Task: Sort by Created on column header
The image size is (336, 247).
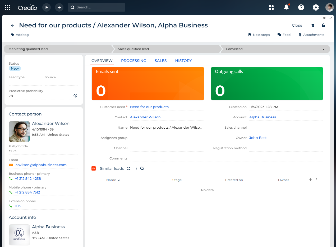Action: click(234, 180)
